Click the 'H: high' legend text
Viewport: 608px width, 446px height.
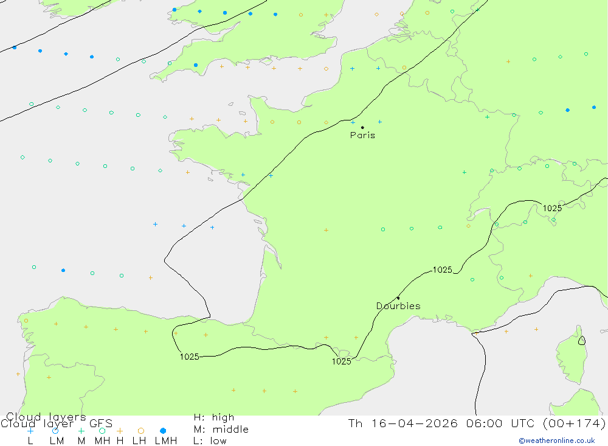pos(214,417)
